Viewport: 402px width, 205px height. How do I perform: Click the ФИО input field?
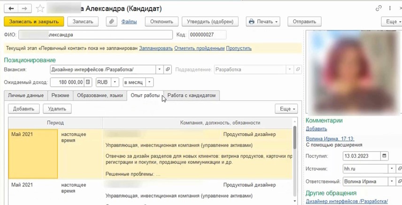(x=96, y=35)
